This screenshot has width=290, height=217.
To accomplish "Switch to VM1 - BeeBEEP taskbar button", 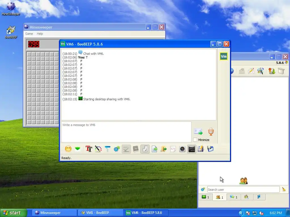I will pos(101,213).
